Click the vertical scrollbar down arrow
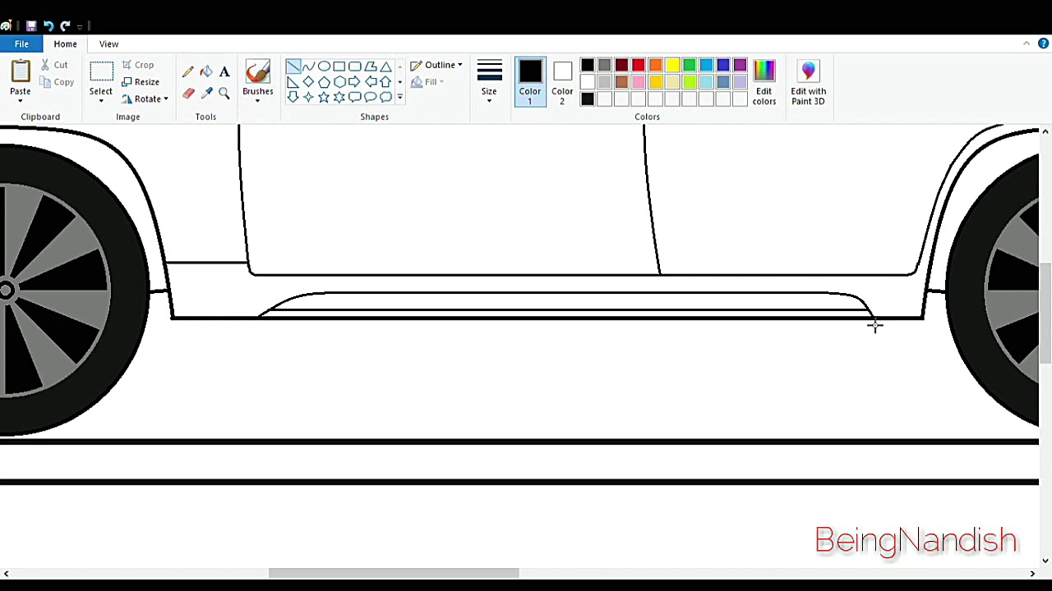 tap(1045, 561)
